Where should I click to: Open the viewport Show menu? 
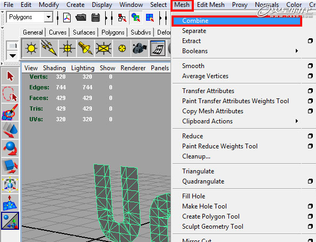pyautogui.click(x=107, y=68)
